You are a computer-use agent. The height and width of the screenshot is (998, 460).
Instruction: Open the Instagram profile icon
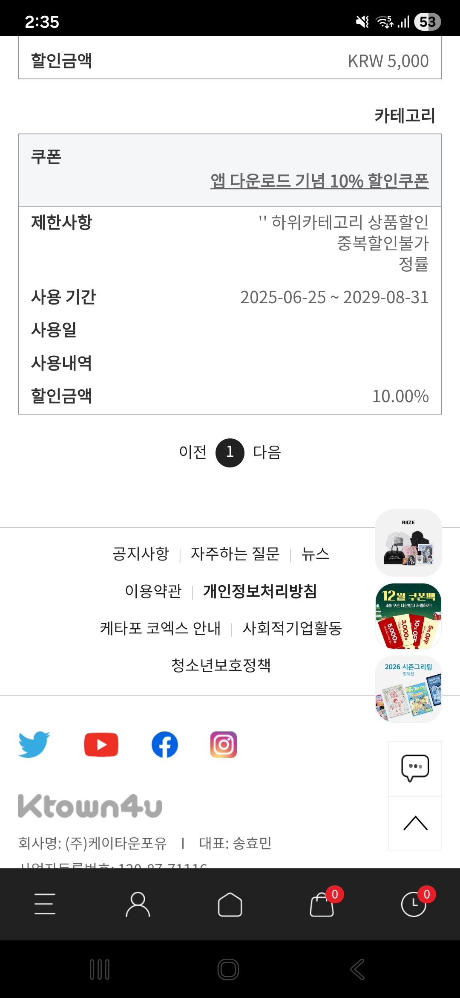[224, 745]
